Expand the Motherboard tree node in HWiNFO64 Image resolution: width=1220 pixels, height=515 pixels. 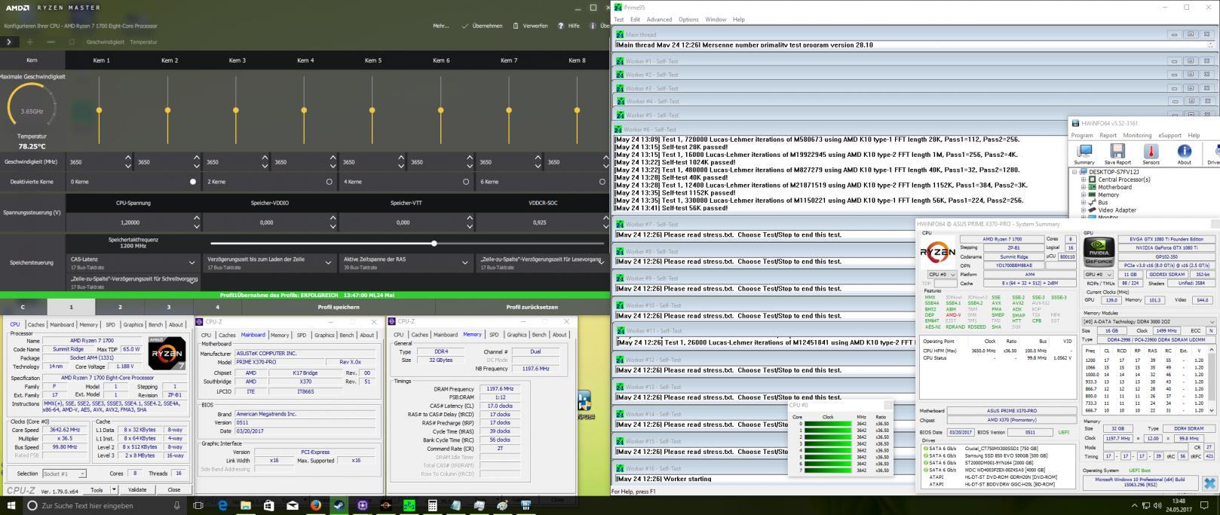coord(1084,187)
